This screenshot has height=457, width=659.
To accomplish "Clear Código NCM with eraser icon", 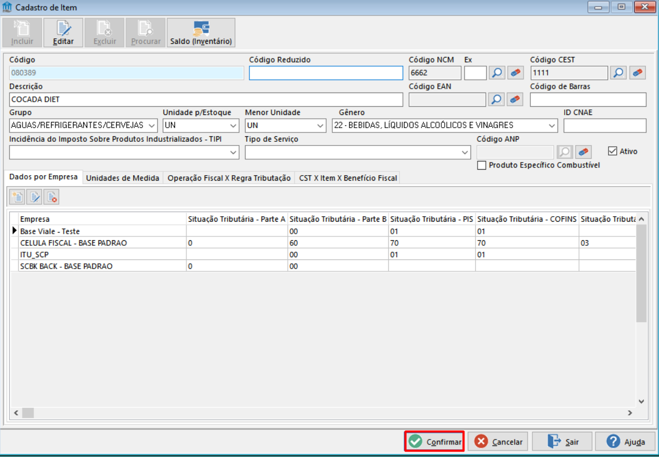I will point(515,73).
